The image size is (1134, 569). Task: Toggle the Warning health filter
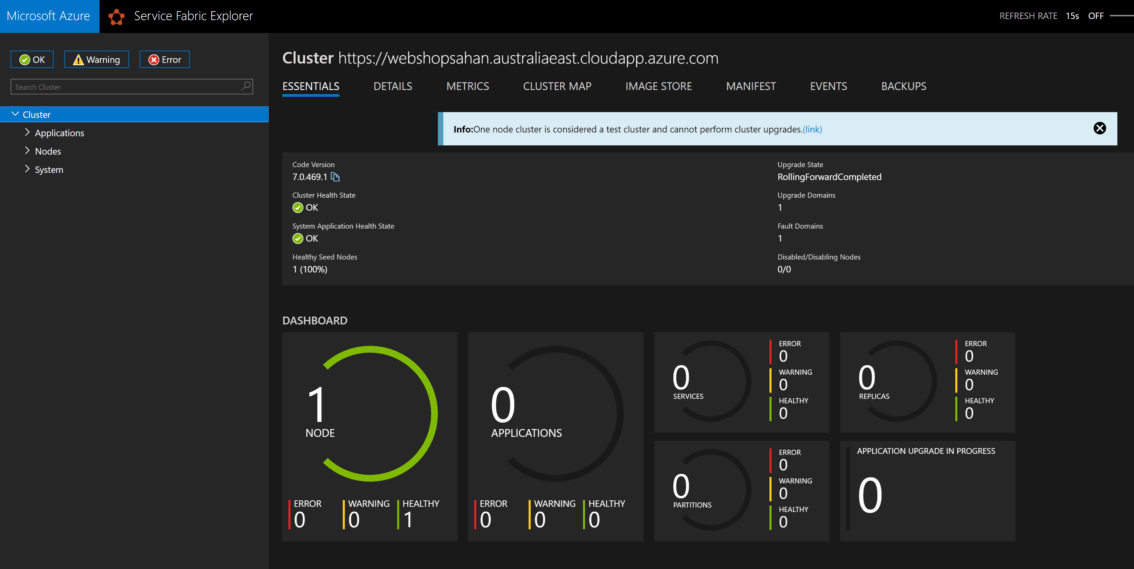tap(96, 59)
